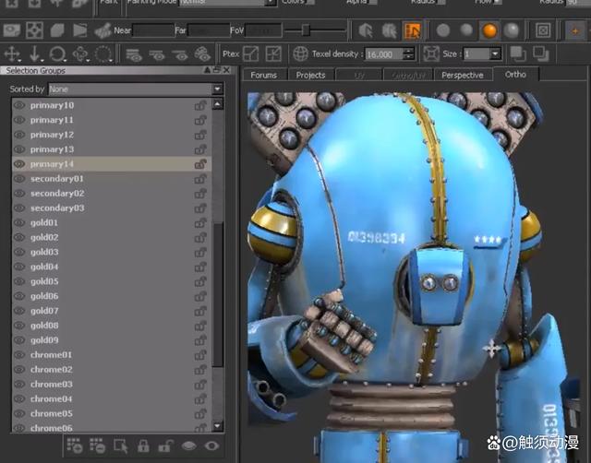Image resolution: width=591 pixels, height=463 pixels.
Task: Click the list scroll-down arrow
Action: click(218, 426)
